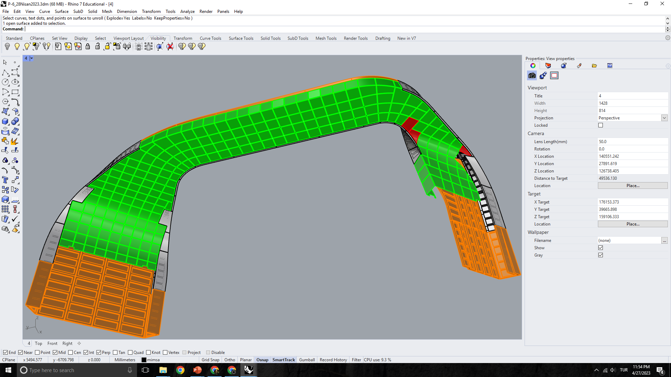Screen dimensions: 671x377
Task: Click the red X remove clipping plane icon
Action: click(x=170, y=46)
